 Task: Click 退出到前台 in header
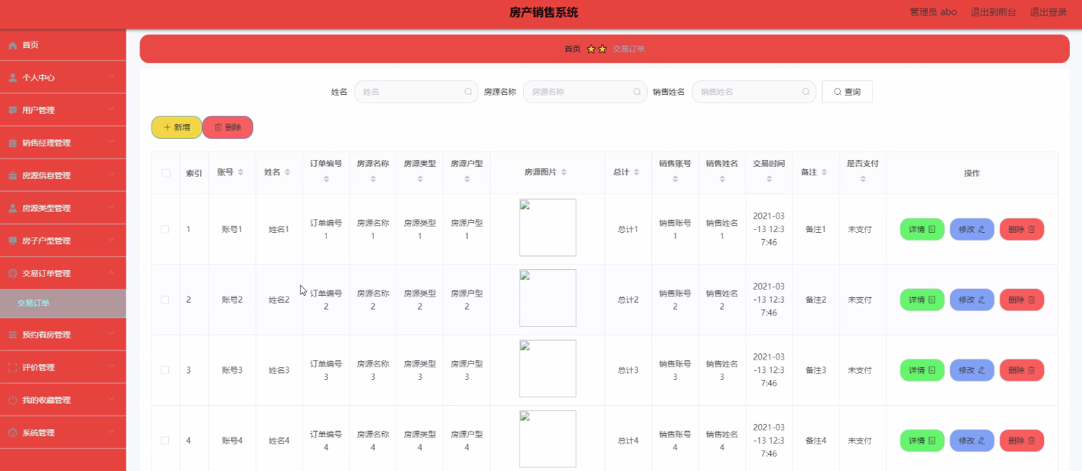pyautogui.click(x=993, y=12)
